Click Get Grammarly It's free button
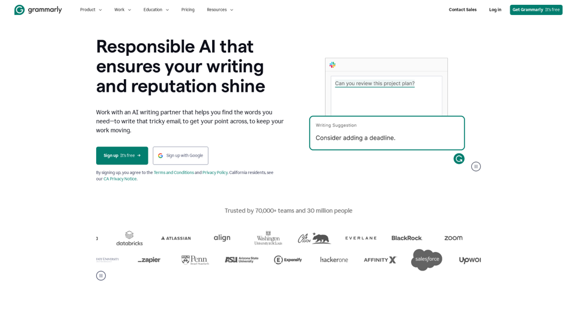This screenshot has width=577, height=324. [536, 10]
